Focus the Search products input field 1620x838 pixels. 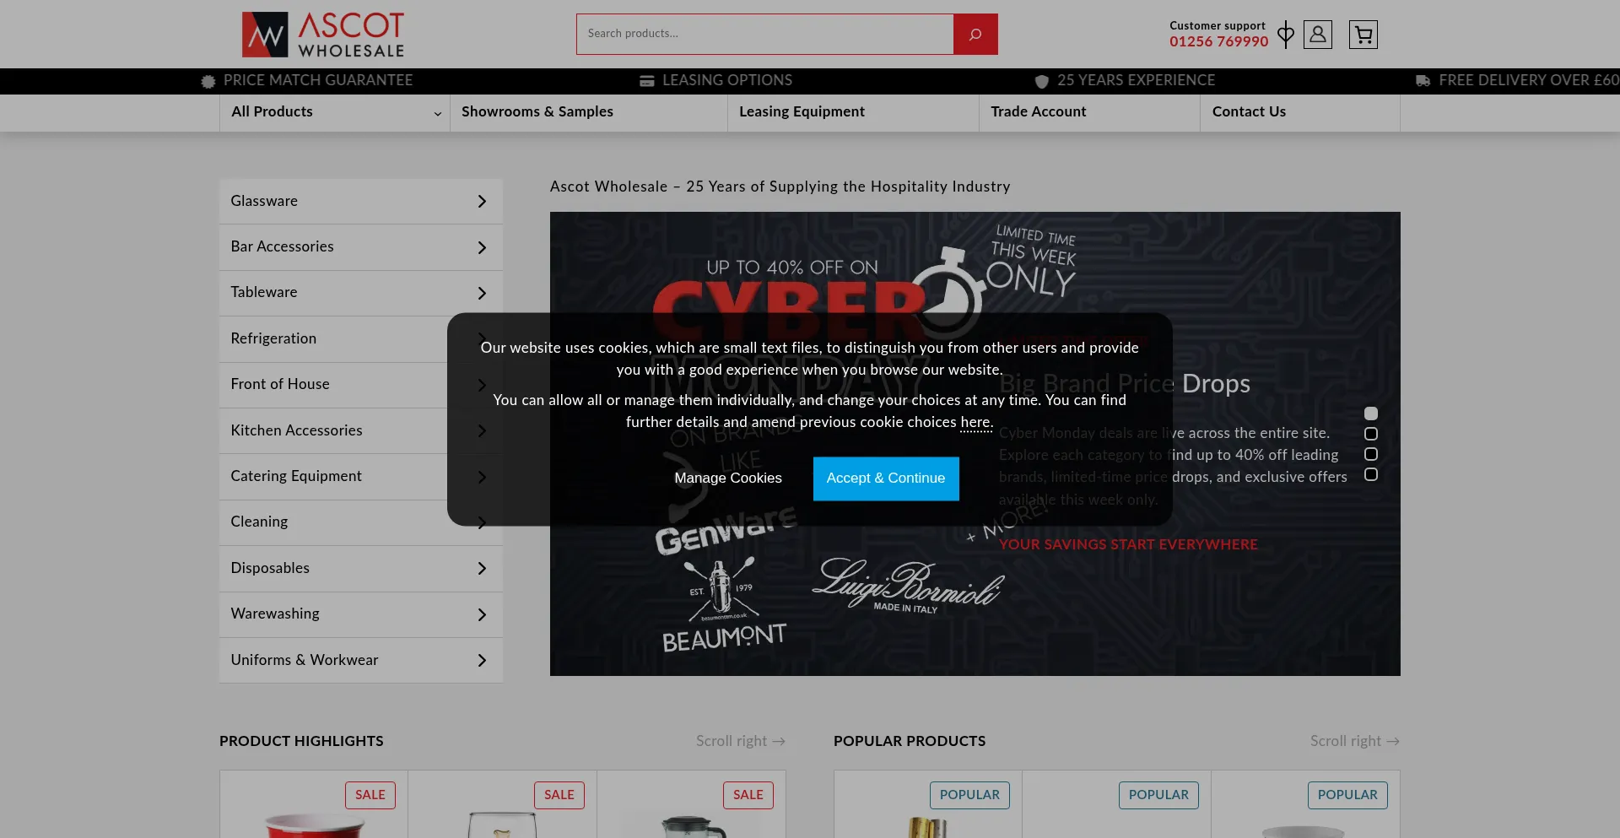pyautogui.click(x=764, y=34)
